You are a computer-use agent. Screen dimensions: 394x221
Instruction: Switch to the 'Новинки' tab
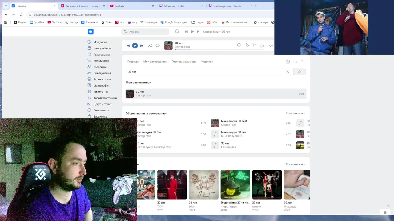(207, 62)
